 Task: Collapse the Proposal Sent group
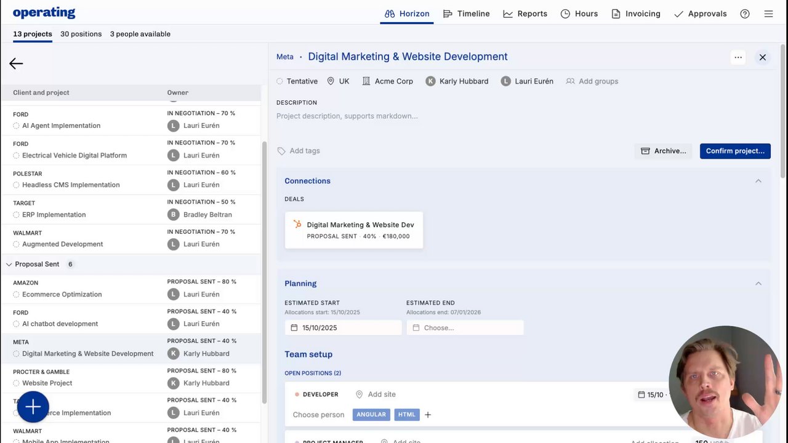[x=9, y=265]
